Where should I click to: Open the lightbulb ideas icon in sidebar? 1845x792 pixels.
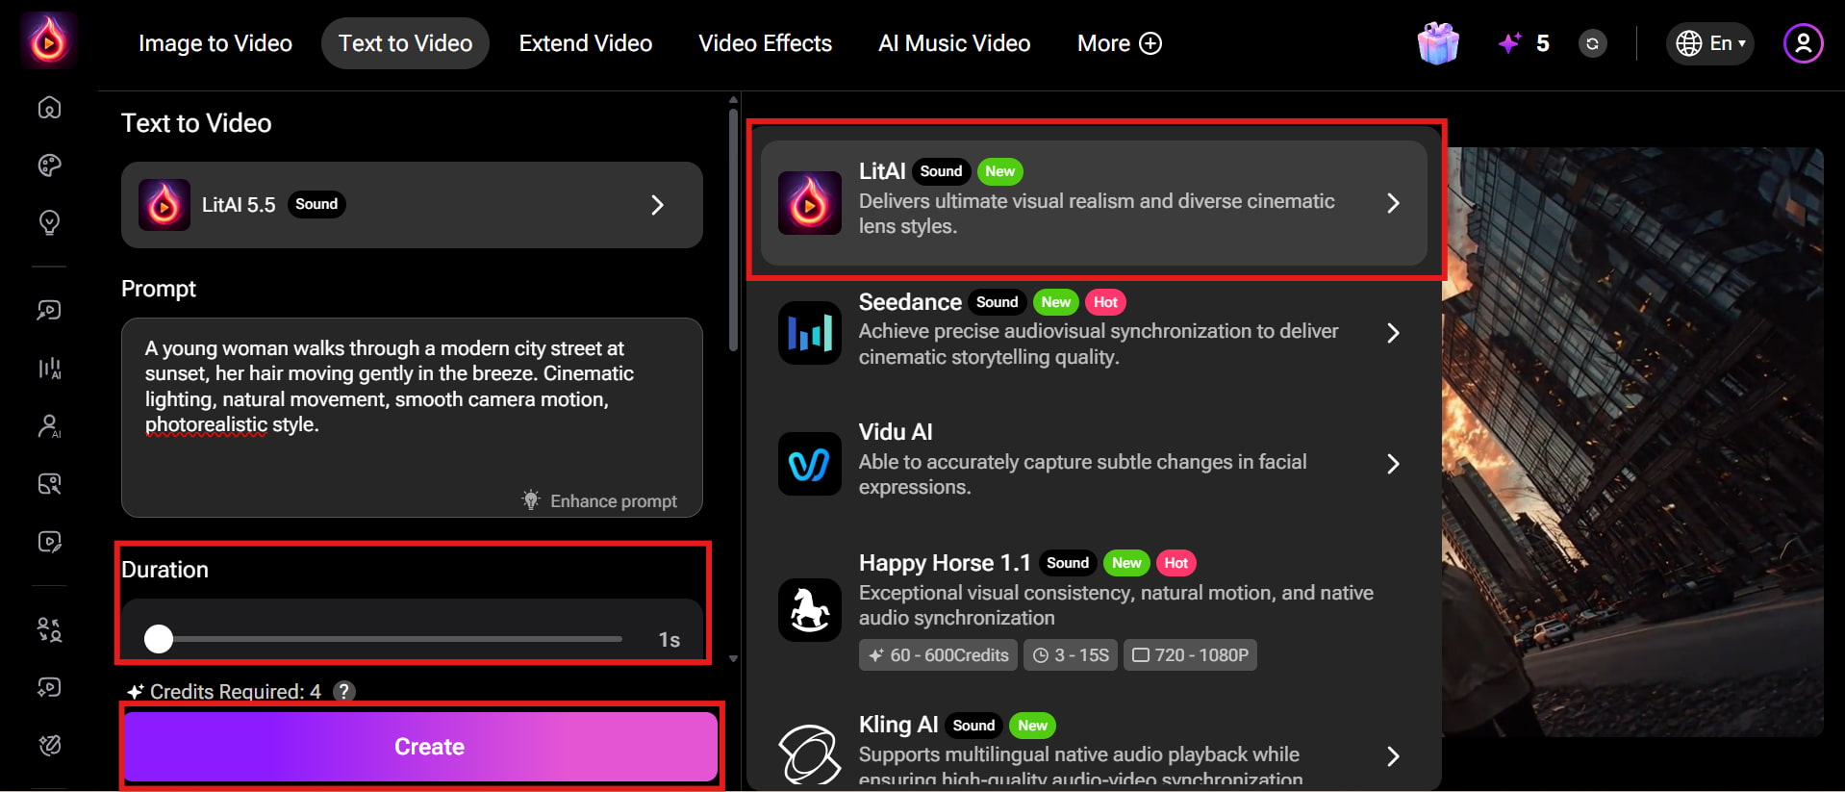(49, 223)
